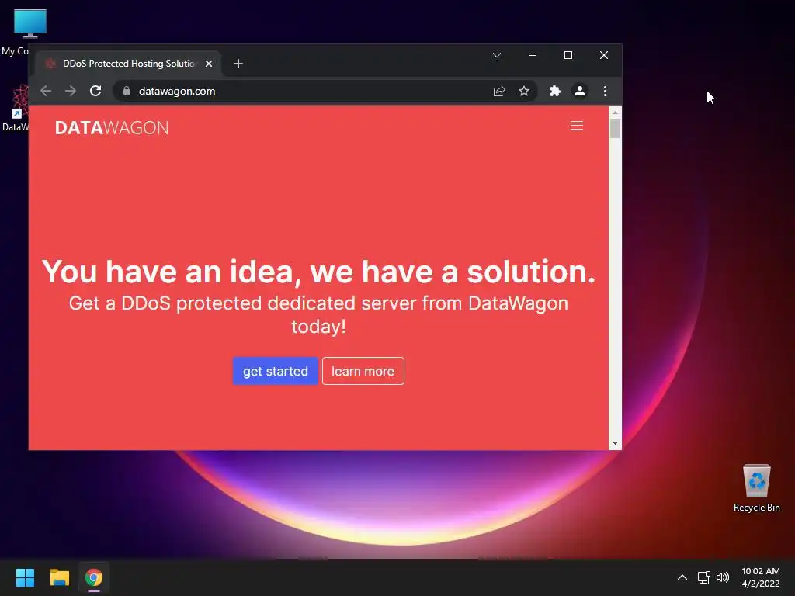Image resolution: width=795 pixels, height=596 pixels.
Task: Show hidden system tray icons
Action: [682, 577]
